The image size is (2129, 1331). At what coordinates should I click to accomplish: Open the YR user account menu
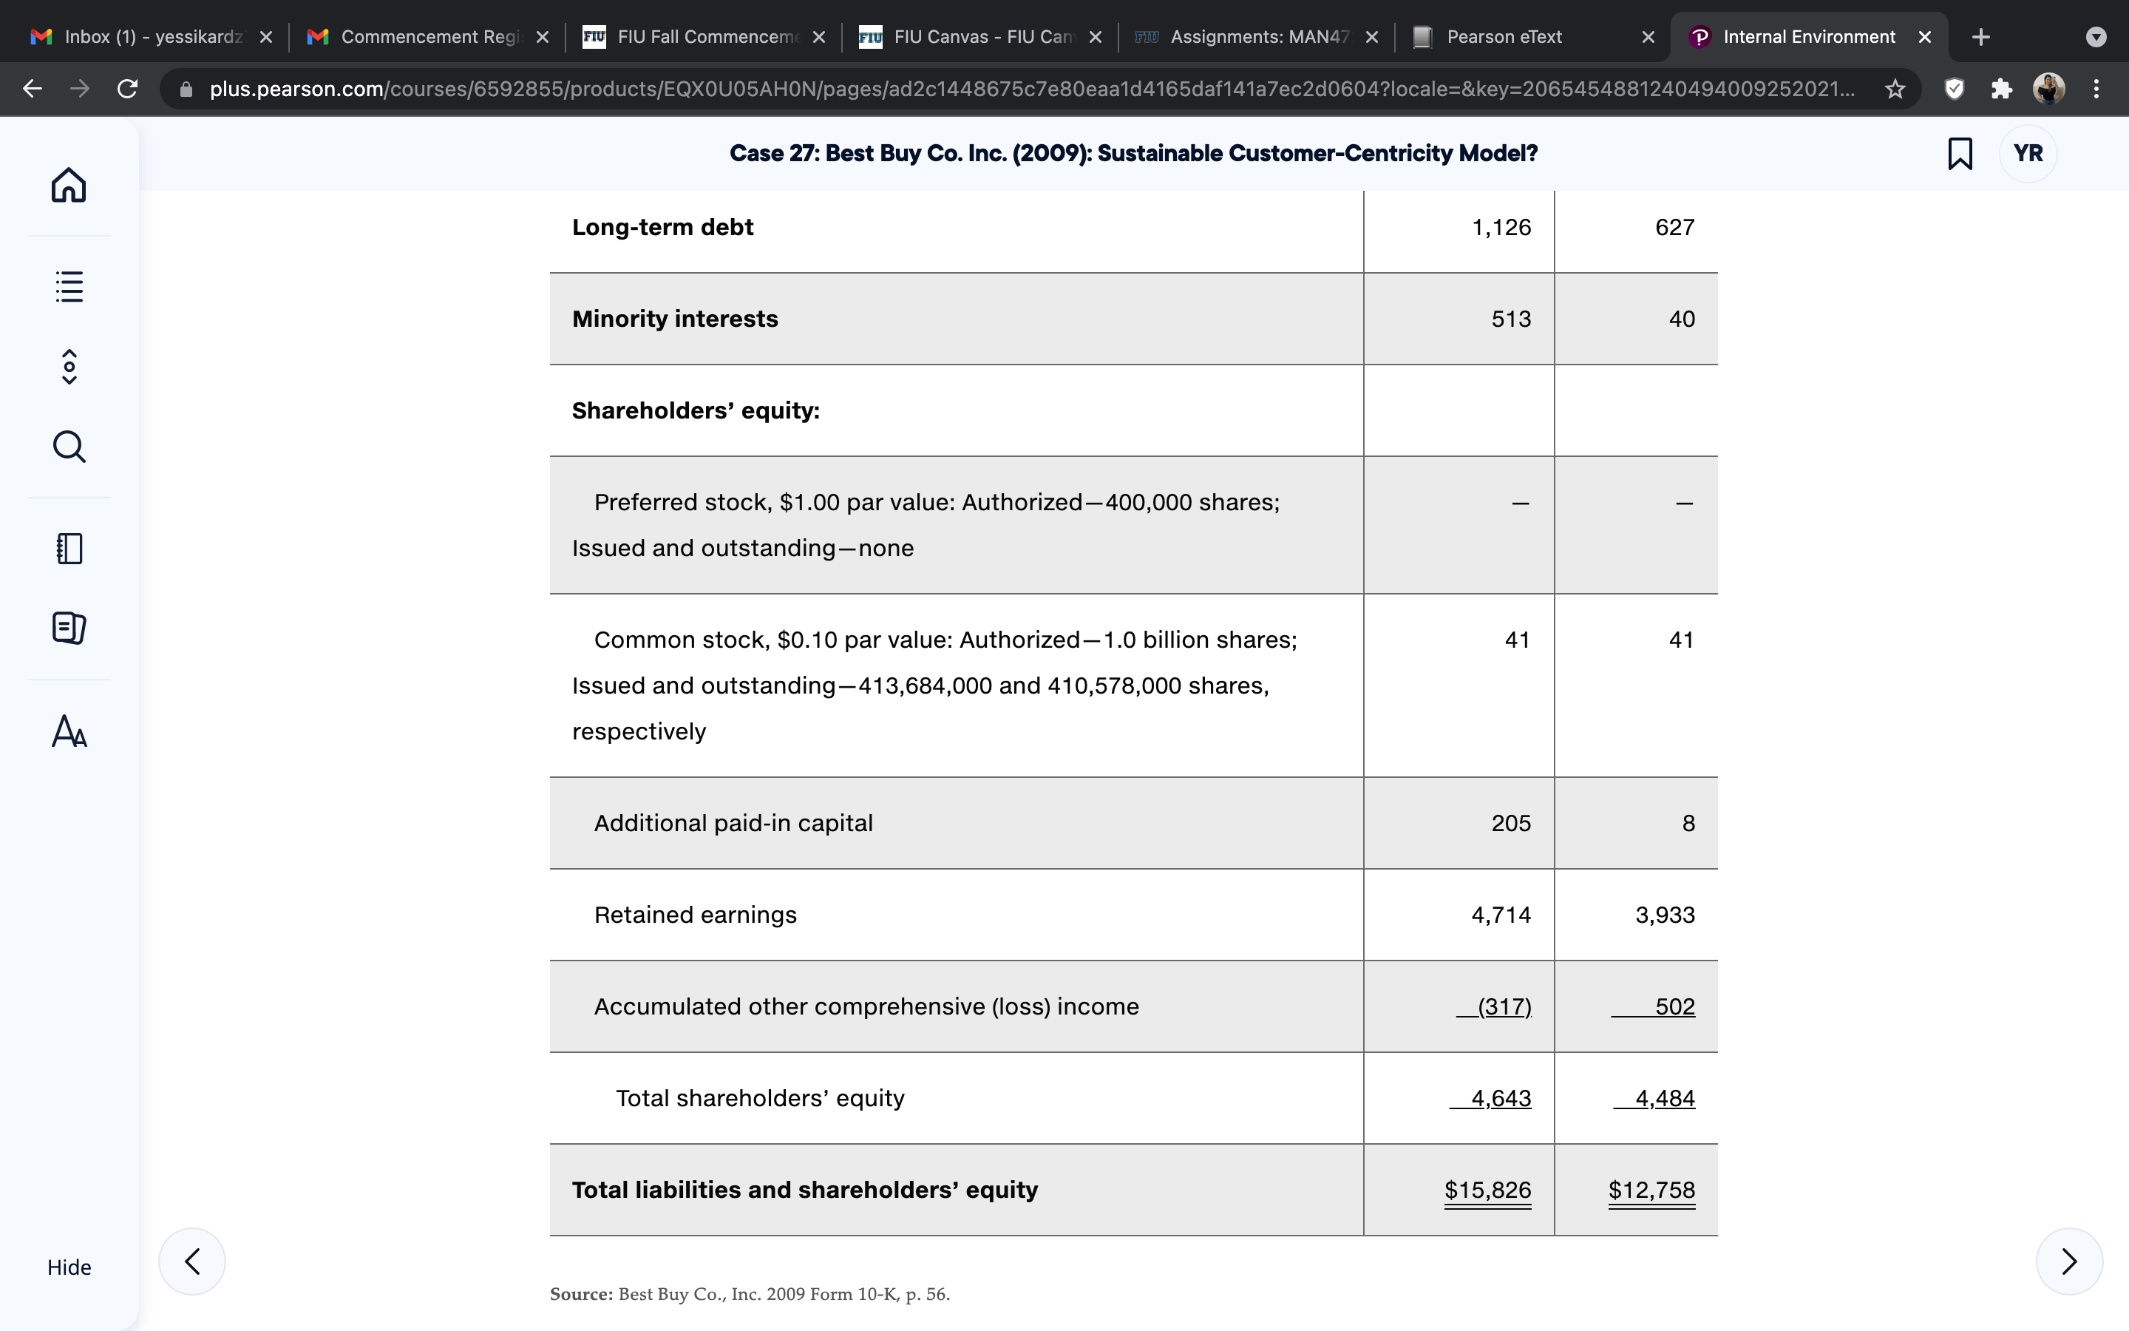pyautogui.click(x=2028, y=153)
